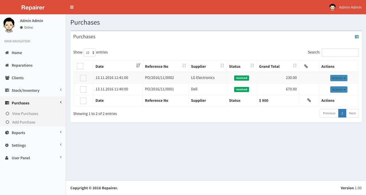Viewport: 366px width, 195px height.
Task: Select the Dell purchase row checkbox
Action: pyautogui.click(x=83, y=89)
